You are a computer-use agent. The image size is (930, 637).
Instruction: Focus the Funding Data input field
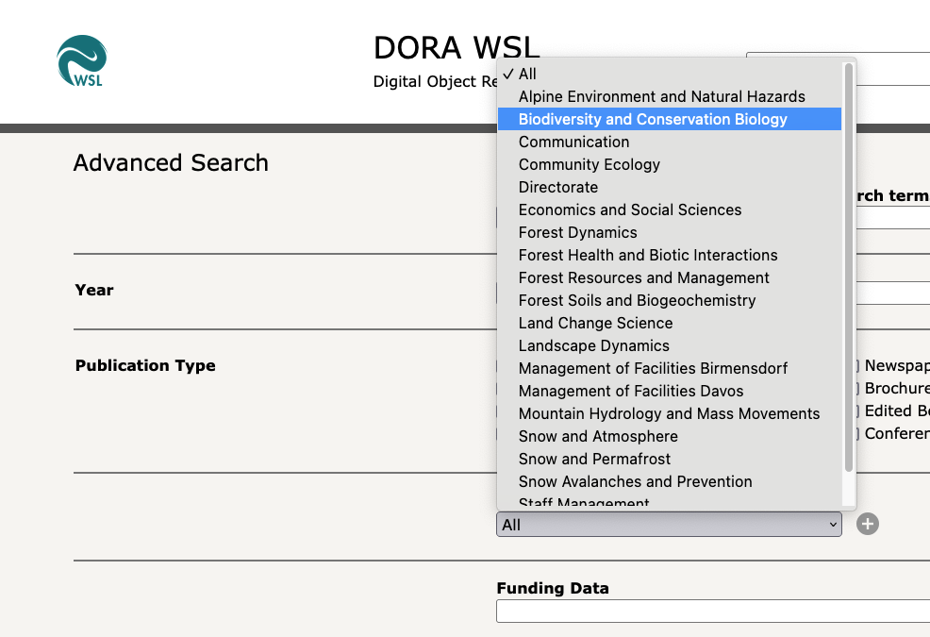[713, 611]
